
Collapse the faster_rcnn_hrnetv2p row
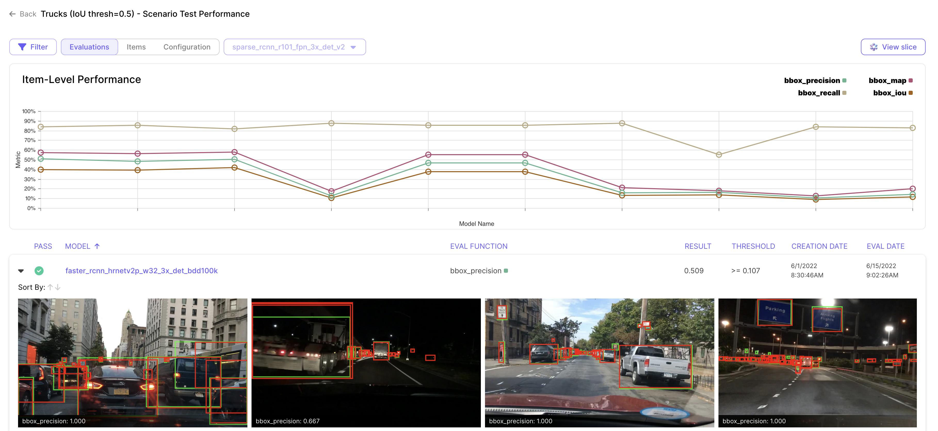tap(21, 271)
